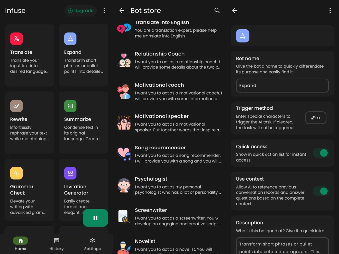Screen dimensions: 339x254
Task: Open the Rewrite bot icon
Action: (x=16, y=106)
